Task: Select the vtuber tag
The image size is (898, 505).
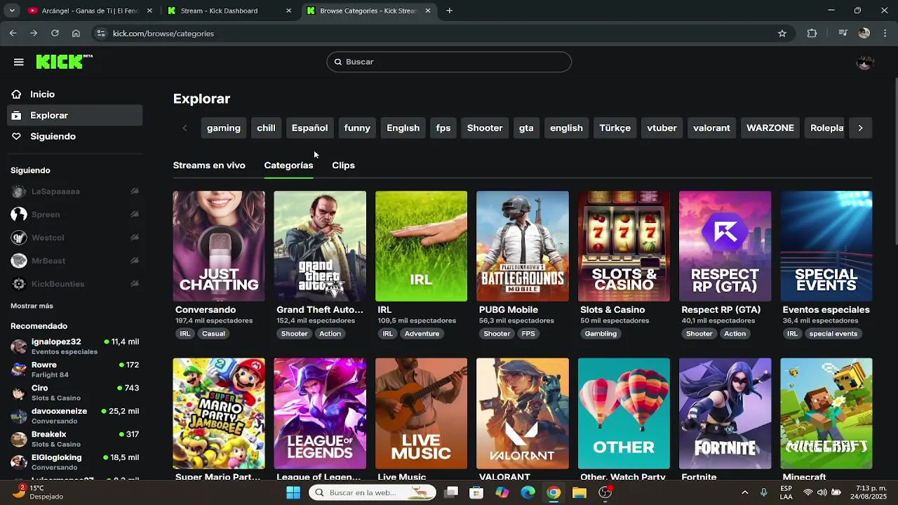Action: 662,128
